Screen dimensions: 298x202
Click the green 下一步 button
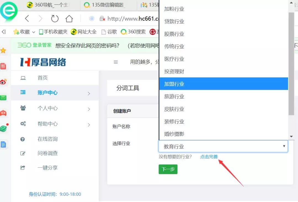168,169
